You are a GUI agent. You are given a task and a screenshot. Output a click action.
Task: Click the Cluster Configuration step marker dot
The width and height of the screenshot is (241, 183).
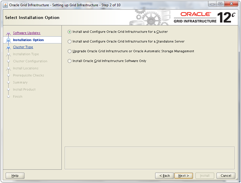(x=8, y=61)
